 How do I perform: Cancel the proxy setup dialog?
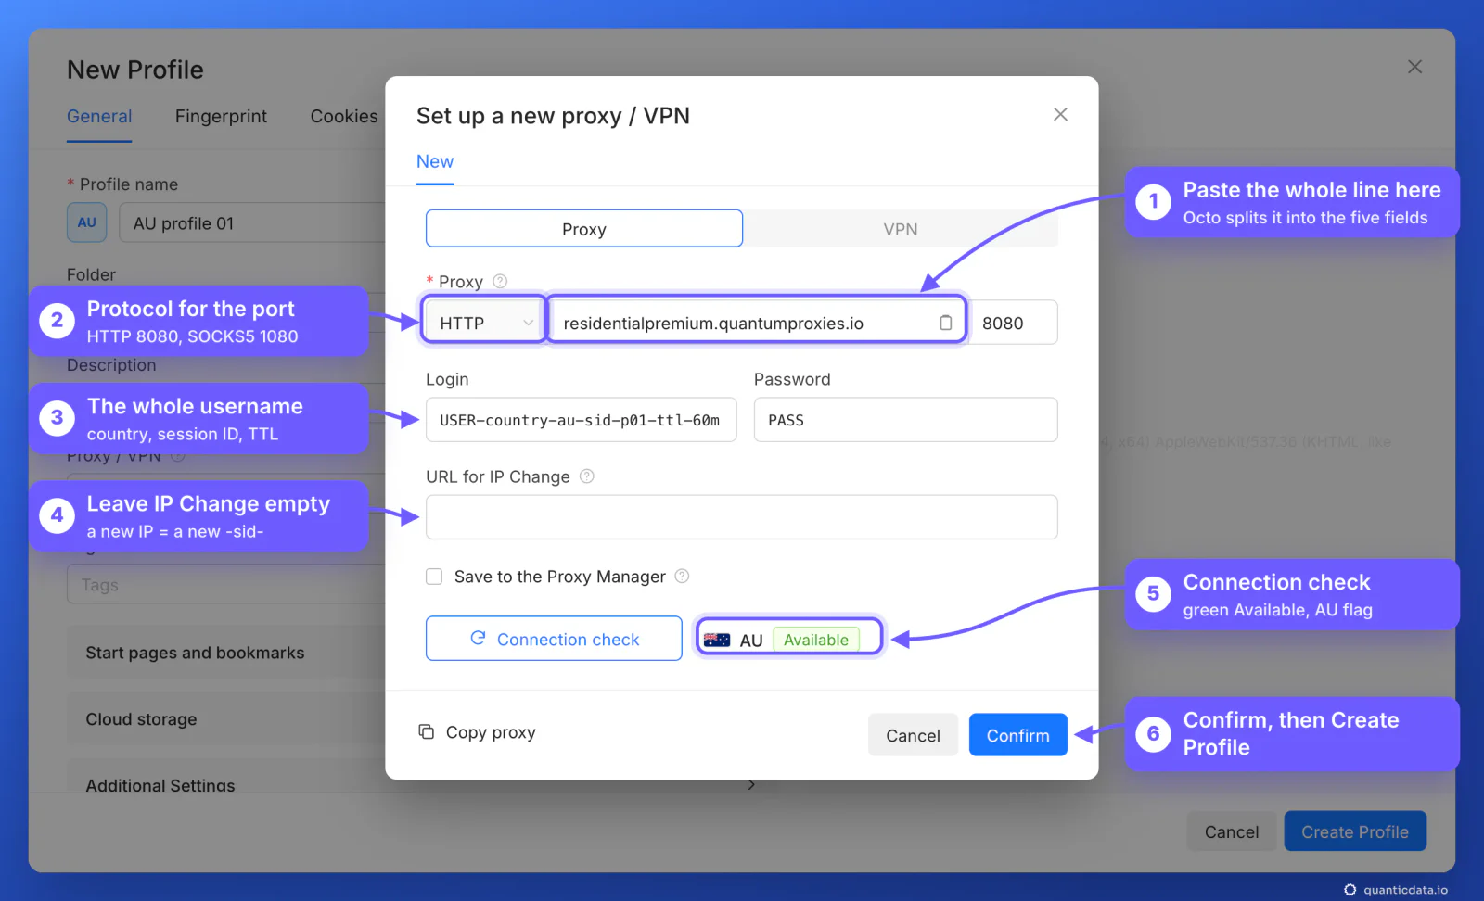tap(913, 735)
